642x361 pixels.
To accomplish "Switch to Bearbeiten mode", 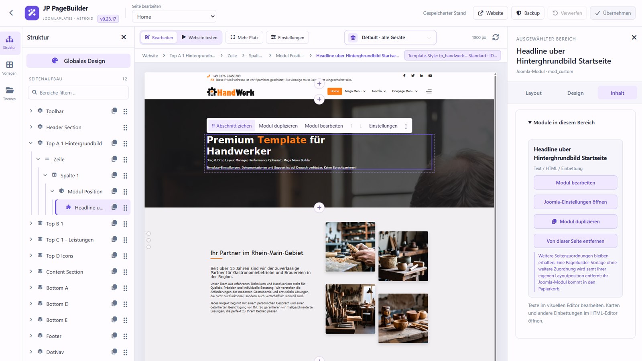I will click(159, 37).
